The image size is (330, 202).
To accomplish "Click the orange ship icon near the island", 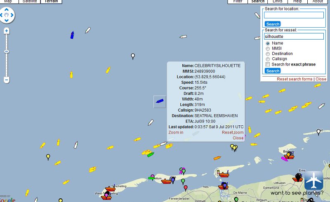I will click(217, 157).
